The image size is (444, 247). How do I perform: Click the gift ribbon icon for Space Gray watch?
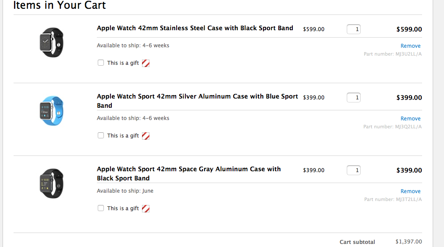(146, 208)
